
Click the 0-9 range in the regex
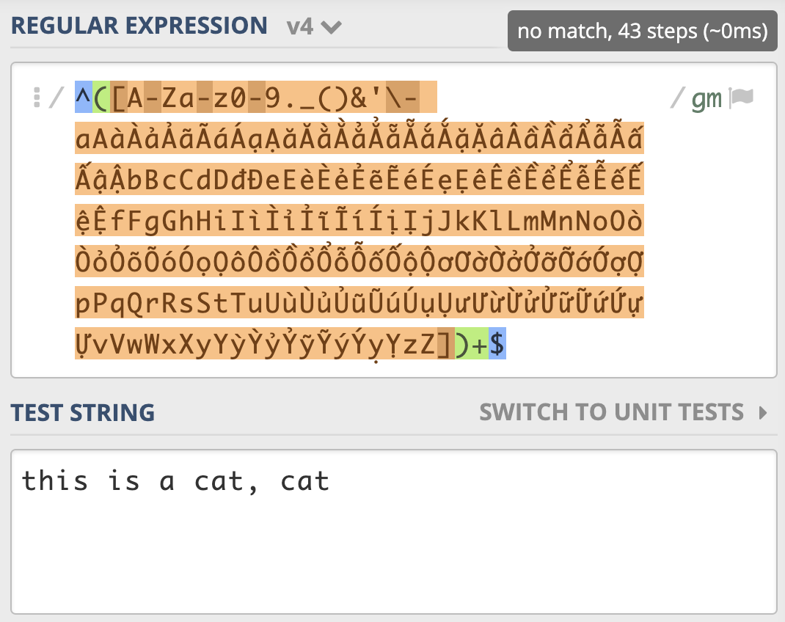coord(256,97)
